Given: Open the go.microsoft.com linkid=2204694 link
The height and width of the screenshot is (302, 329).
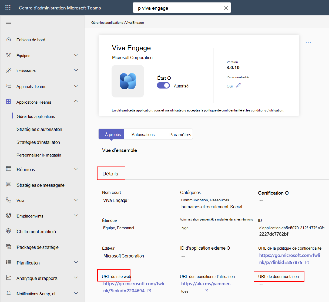Looking at the screenshot, I should click(x=134, y=287).
